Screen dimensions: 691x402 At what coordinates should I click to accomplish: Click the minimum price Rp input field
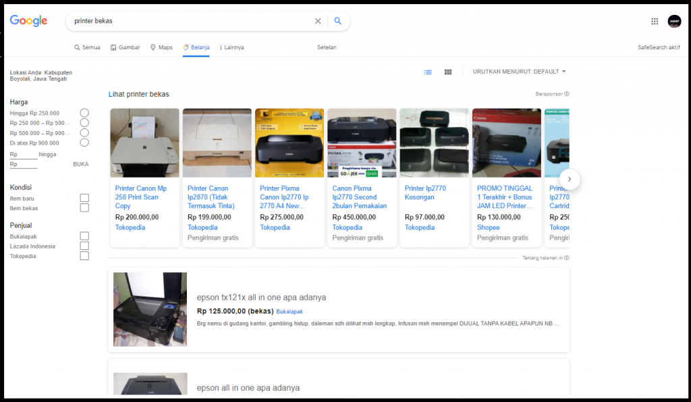[24, 155]
